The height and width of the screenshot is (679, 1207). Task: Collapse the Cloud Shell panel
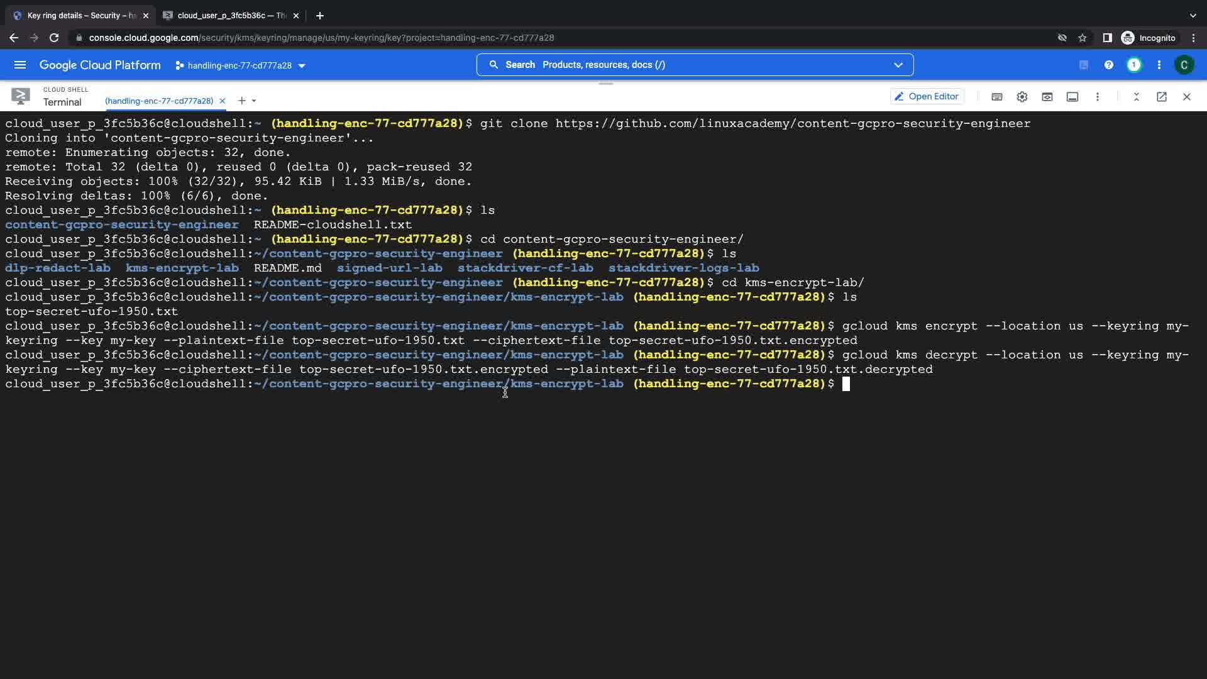[x=1136, y=97]
